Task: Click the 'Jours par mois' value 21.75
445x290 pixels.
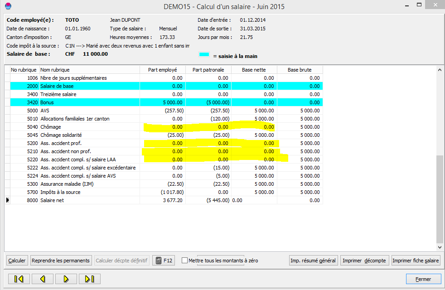Action: 247,37
